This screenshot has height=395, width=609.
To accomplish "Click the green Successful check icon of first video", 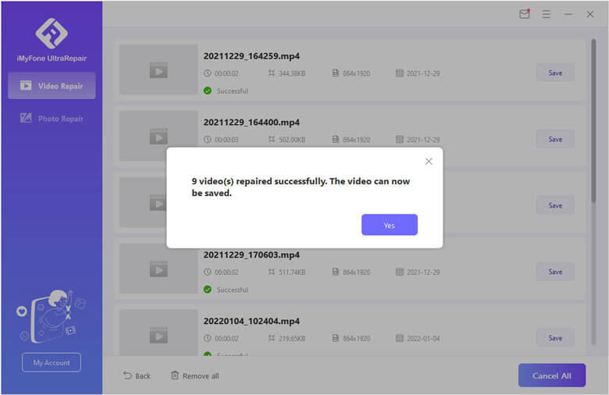I will coord(208,91).
